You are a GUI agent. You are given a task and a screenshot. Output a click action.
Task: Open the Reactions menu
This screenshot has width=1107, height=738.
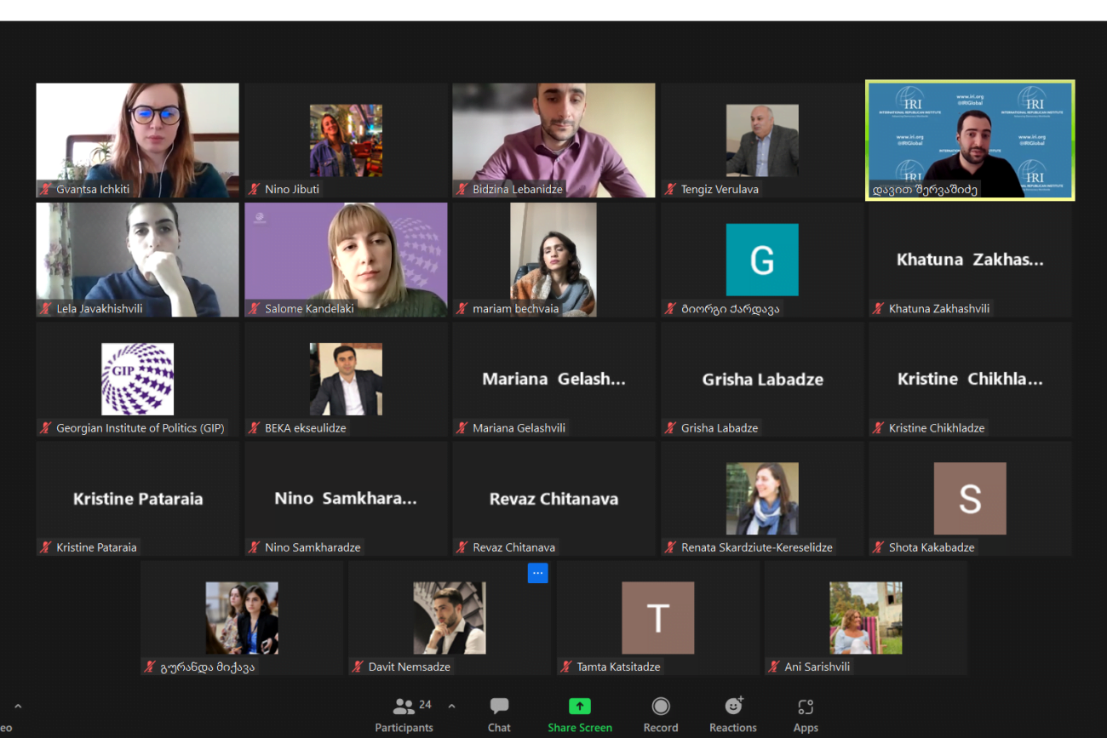[x=732, y=715]
